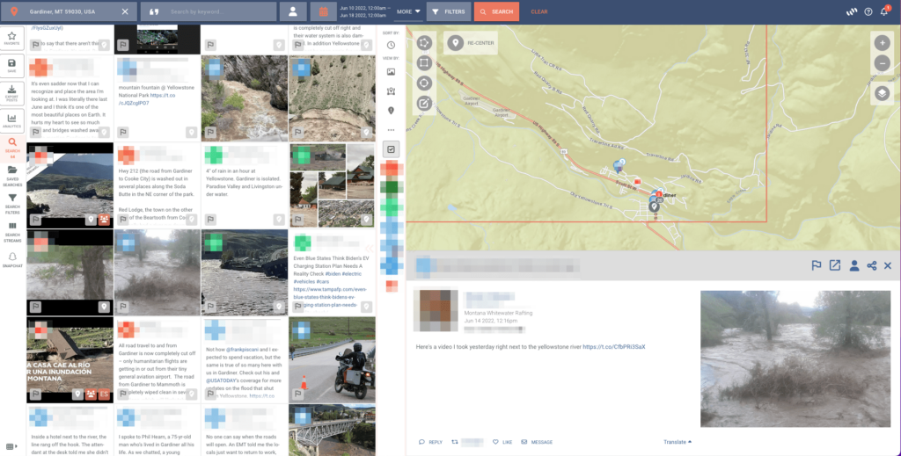Click the CLEAR link
The image size is (901, 456).
pos(539,11)
